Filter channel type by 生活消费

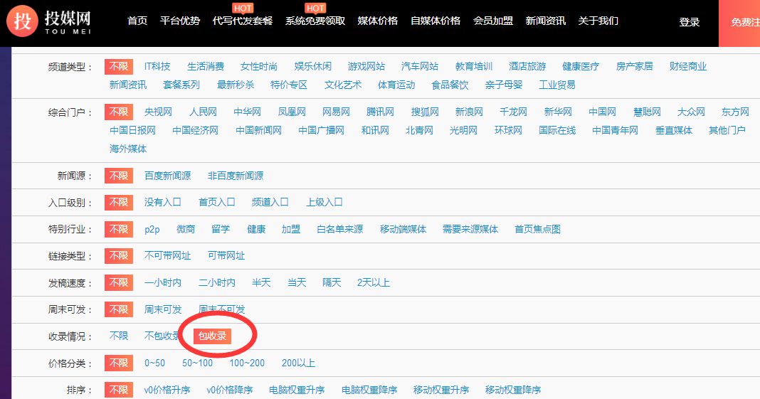pos(206,66)
